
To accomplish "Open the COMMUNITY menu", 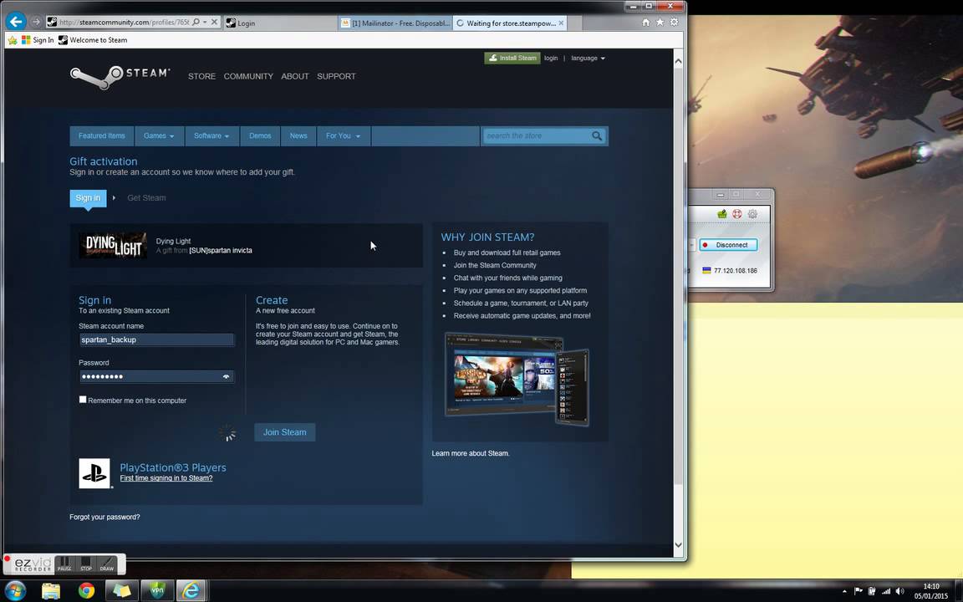I will point(248,76).
